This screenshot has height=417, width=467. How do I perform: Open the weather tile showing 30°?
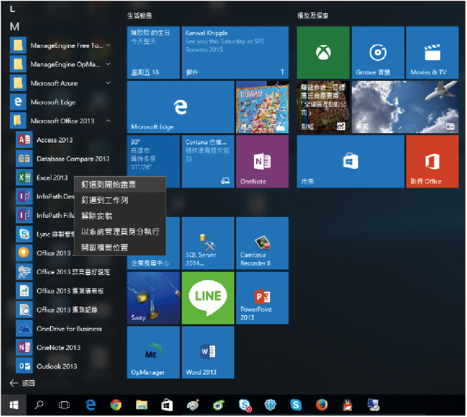pyautogui.click(x=153, y=156)
